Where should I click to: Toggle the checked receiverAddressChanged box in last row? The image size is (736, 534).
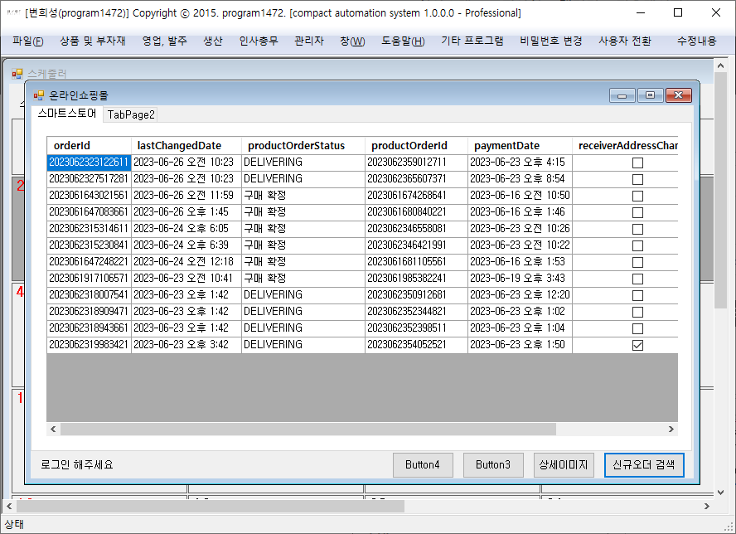pos(637,345)
